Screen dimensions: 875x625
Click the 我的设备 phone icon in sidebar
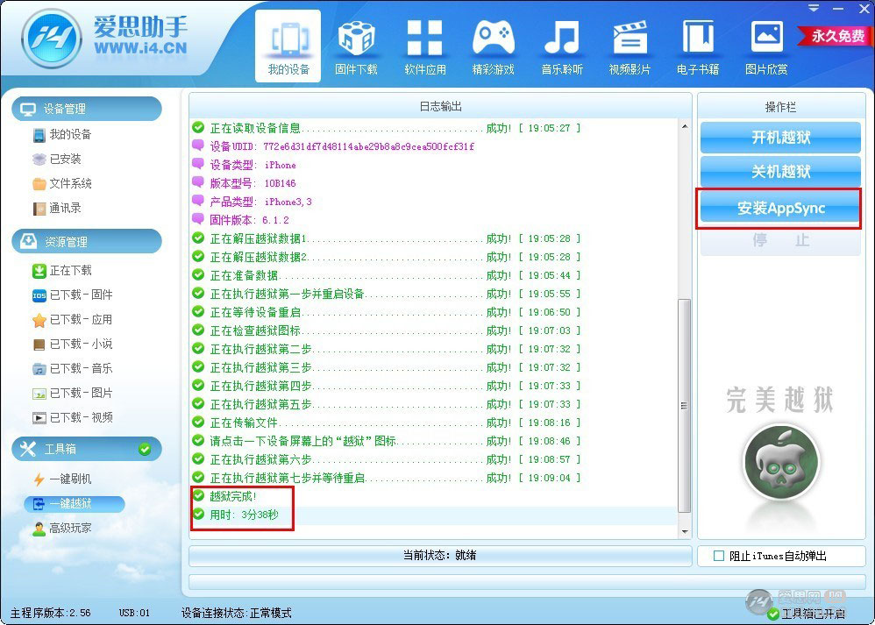39,135
